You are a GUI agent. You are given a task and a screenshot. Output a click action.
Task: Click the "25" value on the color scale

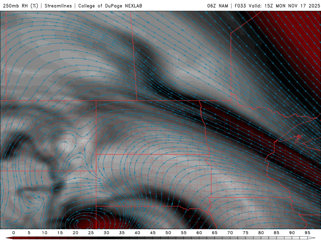[x=91, y=233]
